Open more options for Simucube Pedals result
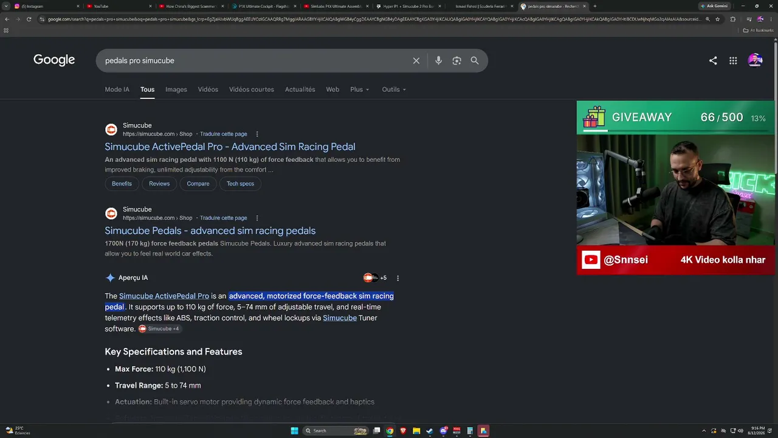Image resolution: width=778 pixels, height=438 pixels. coord(257,218)
